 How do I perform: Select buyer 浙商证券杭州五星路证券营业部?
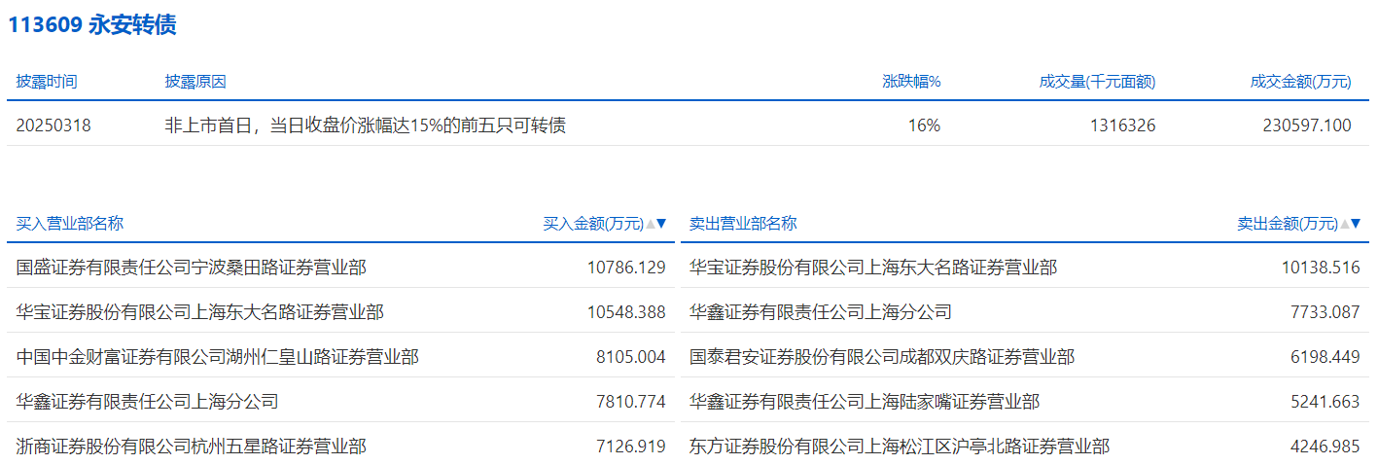pyautogui.click(x=192, y=446)
